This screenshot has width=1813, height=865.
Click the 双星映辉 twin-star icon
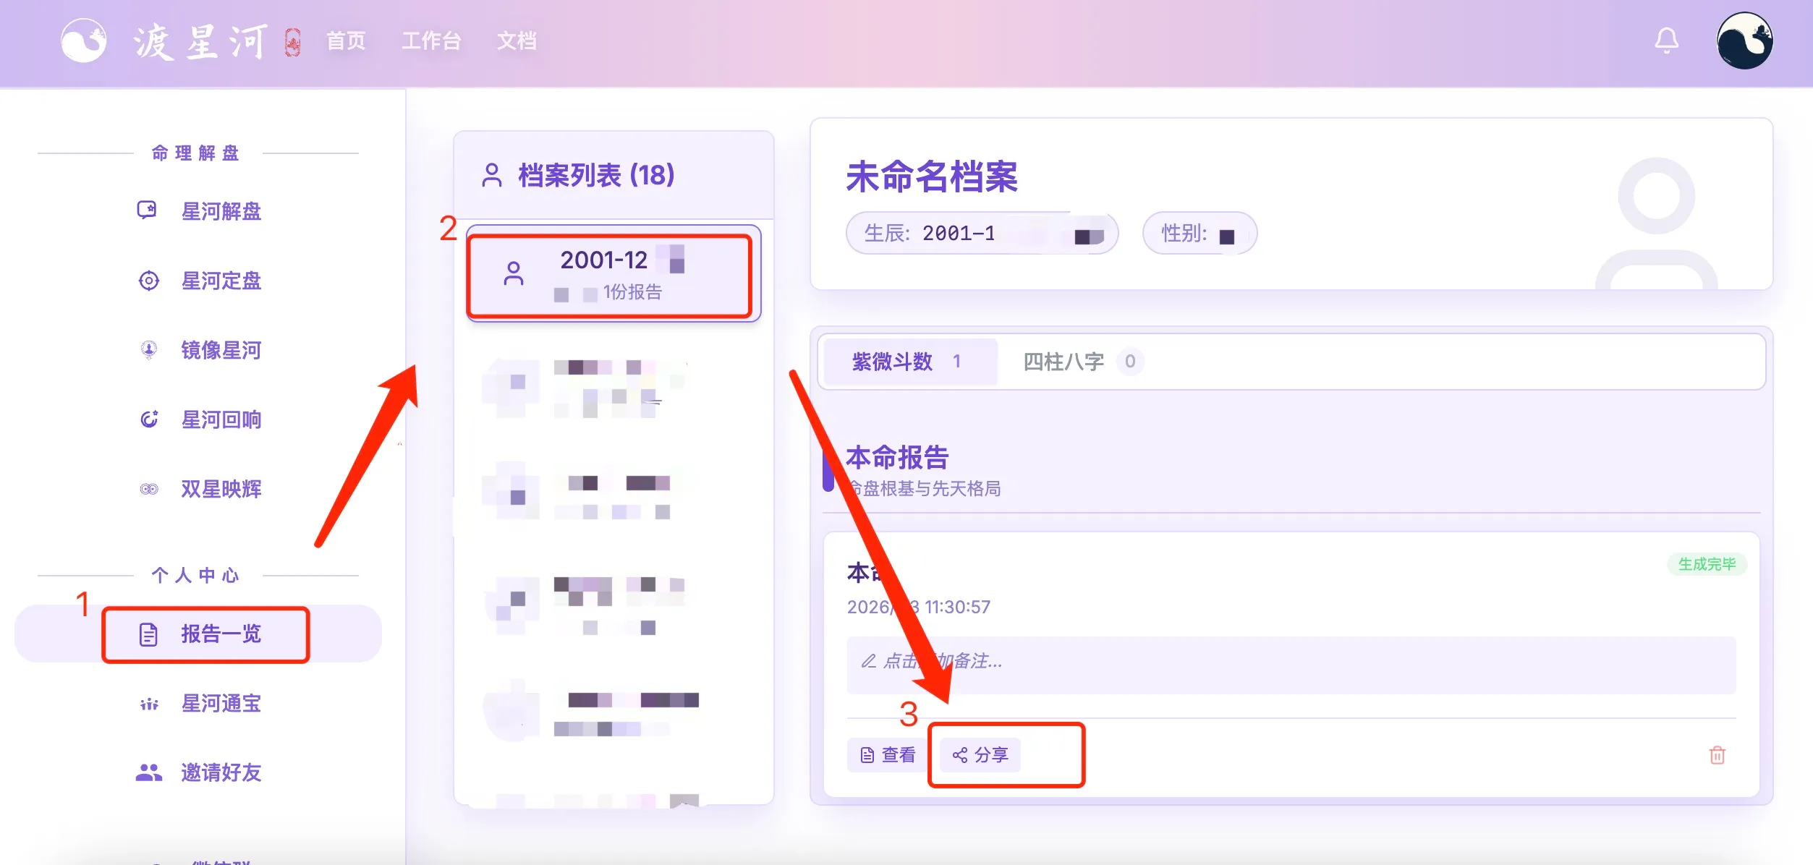pos(148,489)
